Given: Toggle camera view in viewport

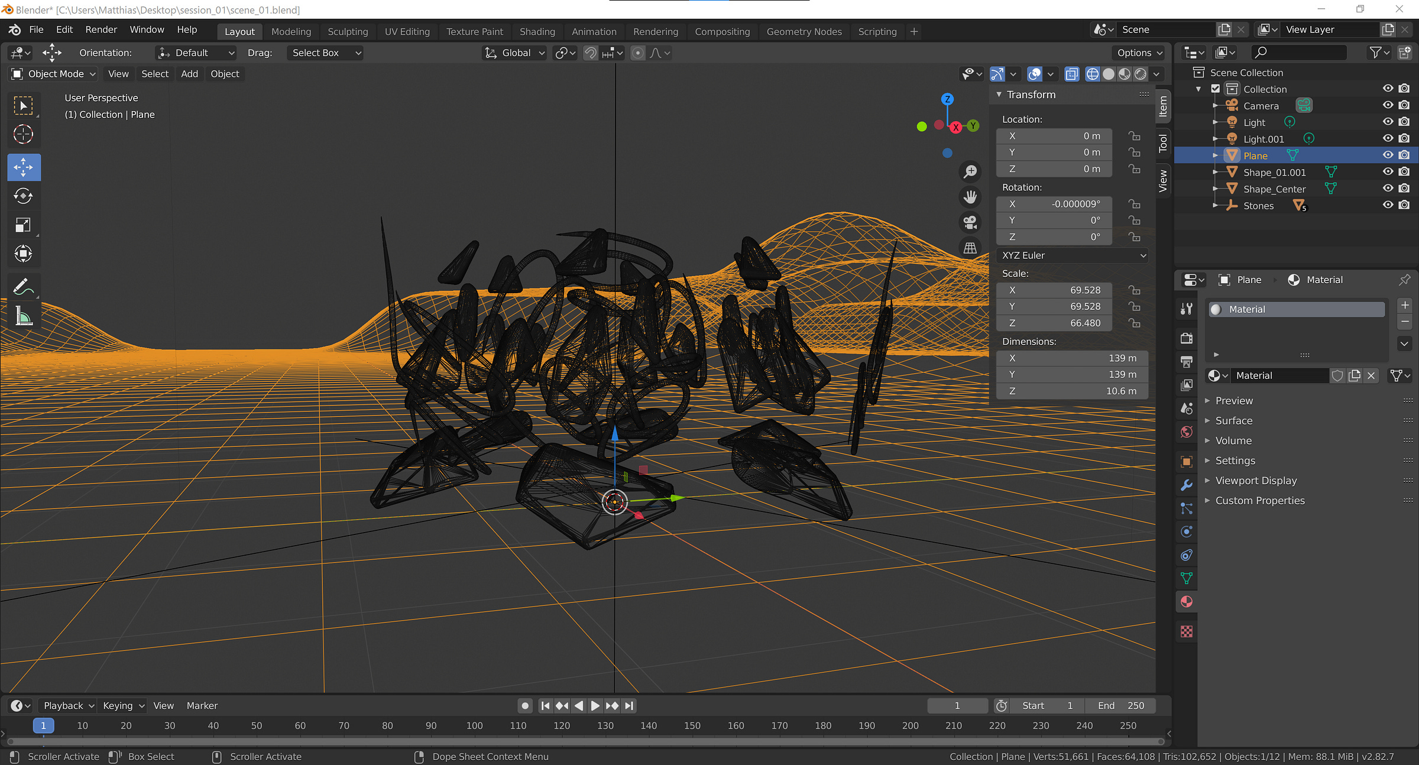Looking at the screenshot, I should tap(970, 222).
